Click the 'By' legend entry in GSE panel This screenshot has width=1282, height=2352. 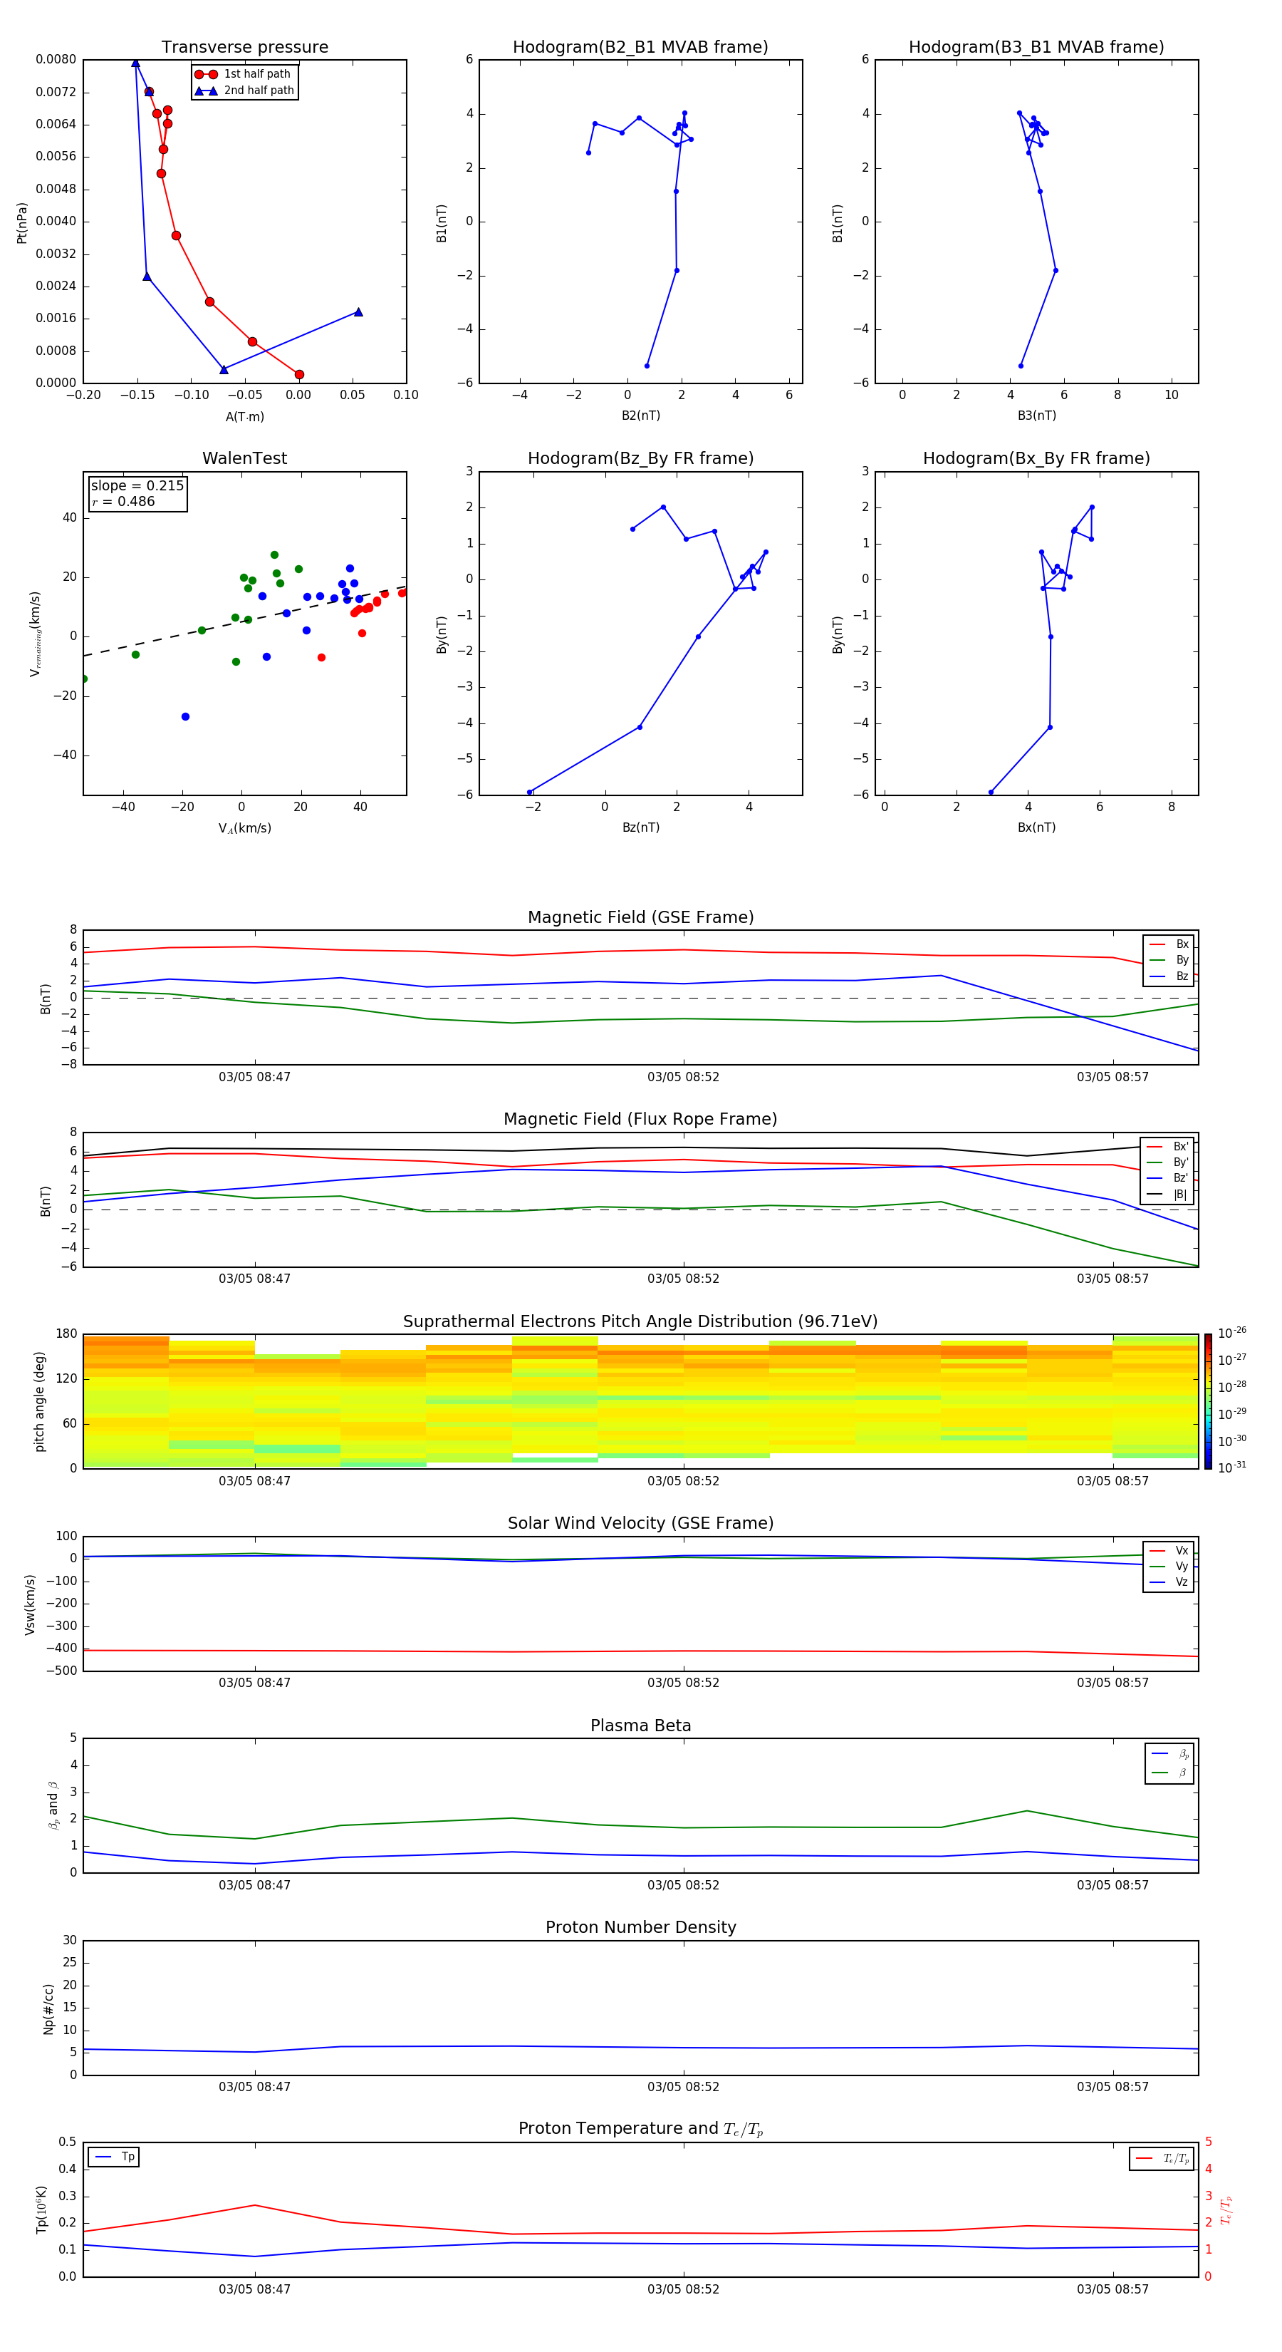[x=1169, y=959]
